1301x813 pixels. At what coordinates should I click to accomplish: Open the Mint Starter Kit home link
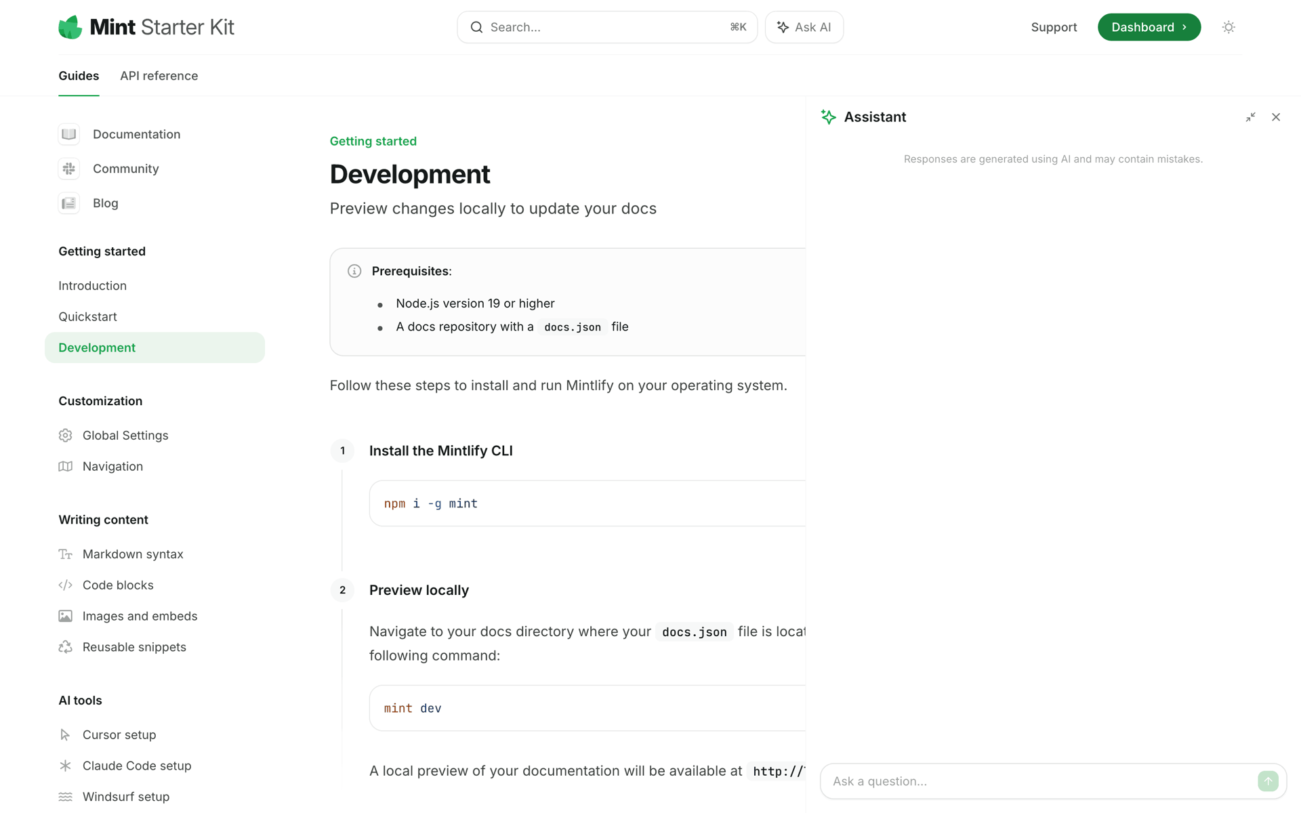(x=146, y=27)
